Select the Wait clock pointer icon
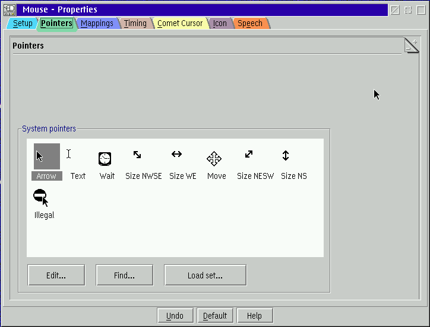 click(105, 159)
